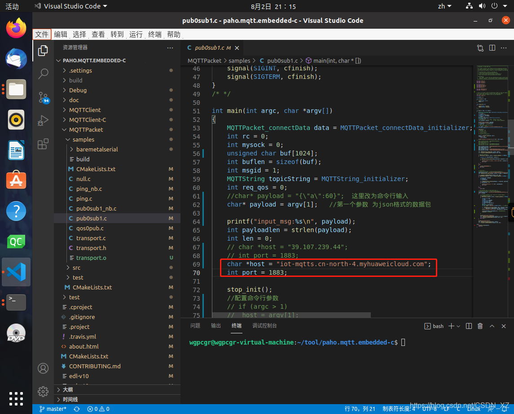Click the samples breadcrumb segment
The image size is (514, 414).
[x=239, y=60]
